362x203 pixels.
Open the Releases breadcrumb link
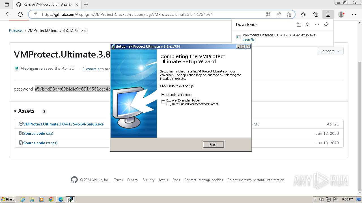[16, 30]
